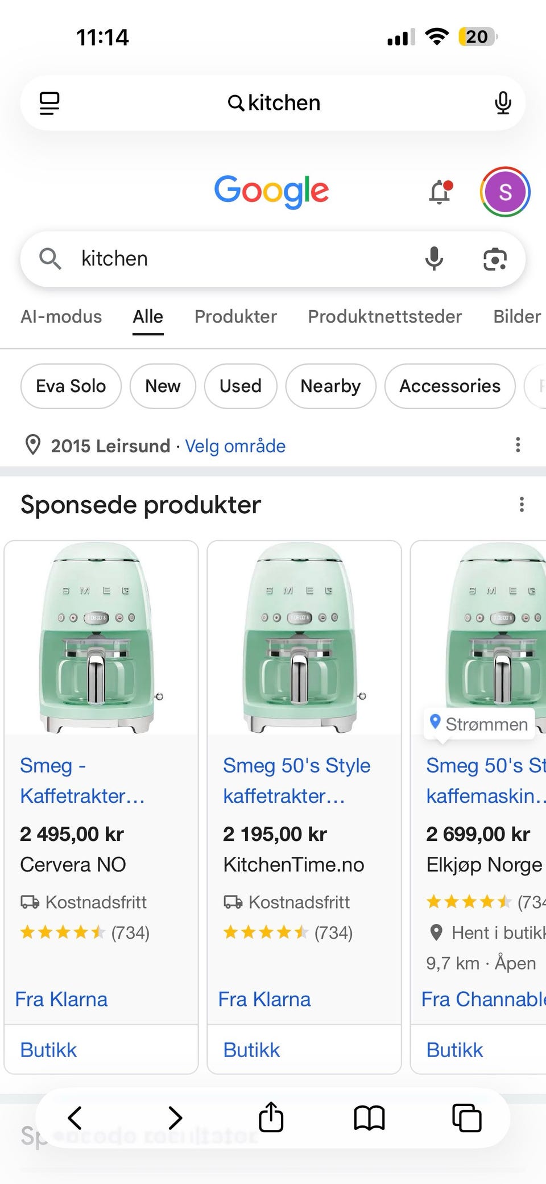546x1184 pixels.
Task: Tap the Safari share icon
Action: [x=271, y=1117]
